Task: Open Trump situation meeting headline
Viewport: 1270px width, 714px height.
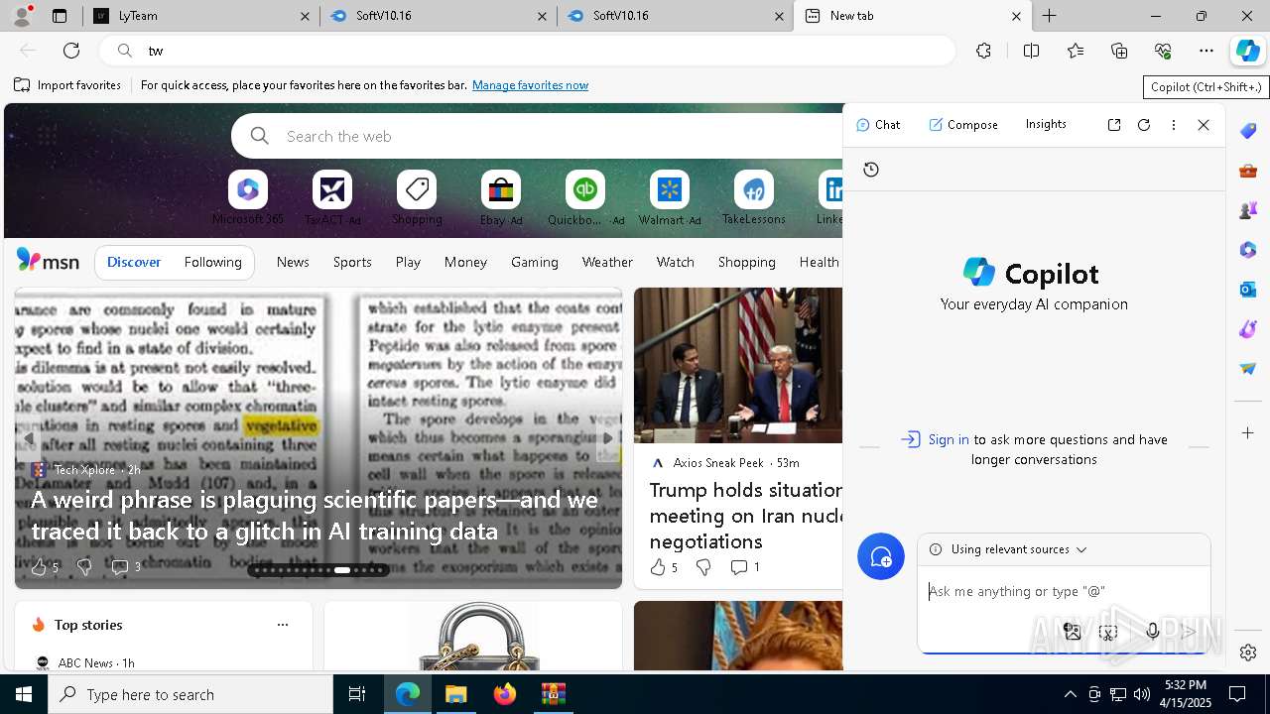Action: tap(745, 516)
